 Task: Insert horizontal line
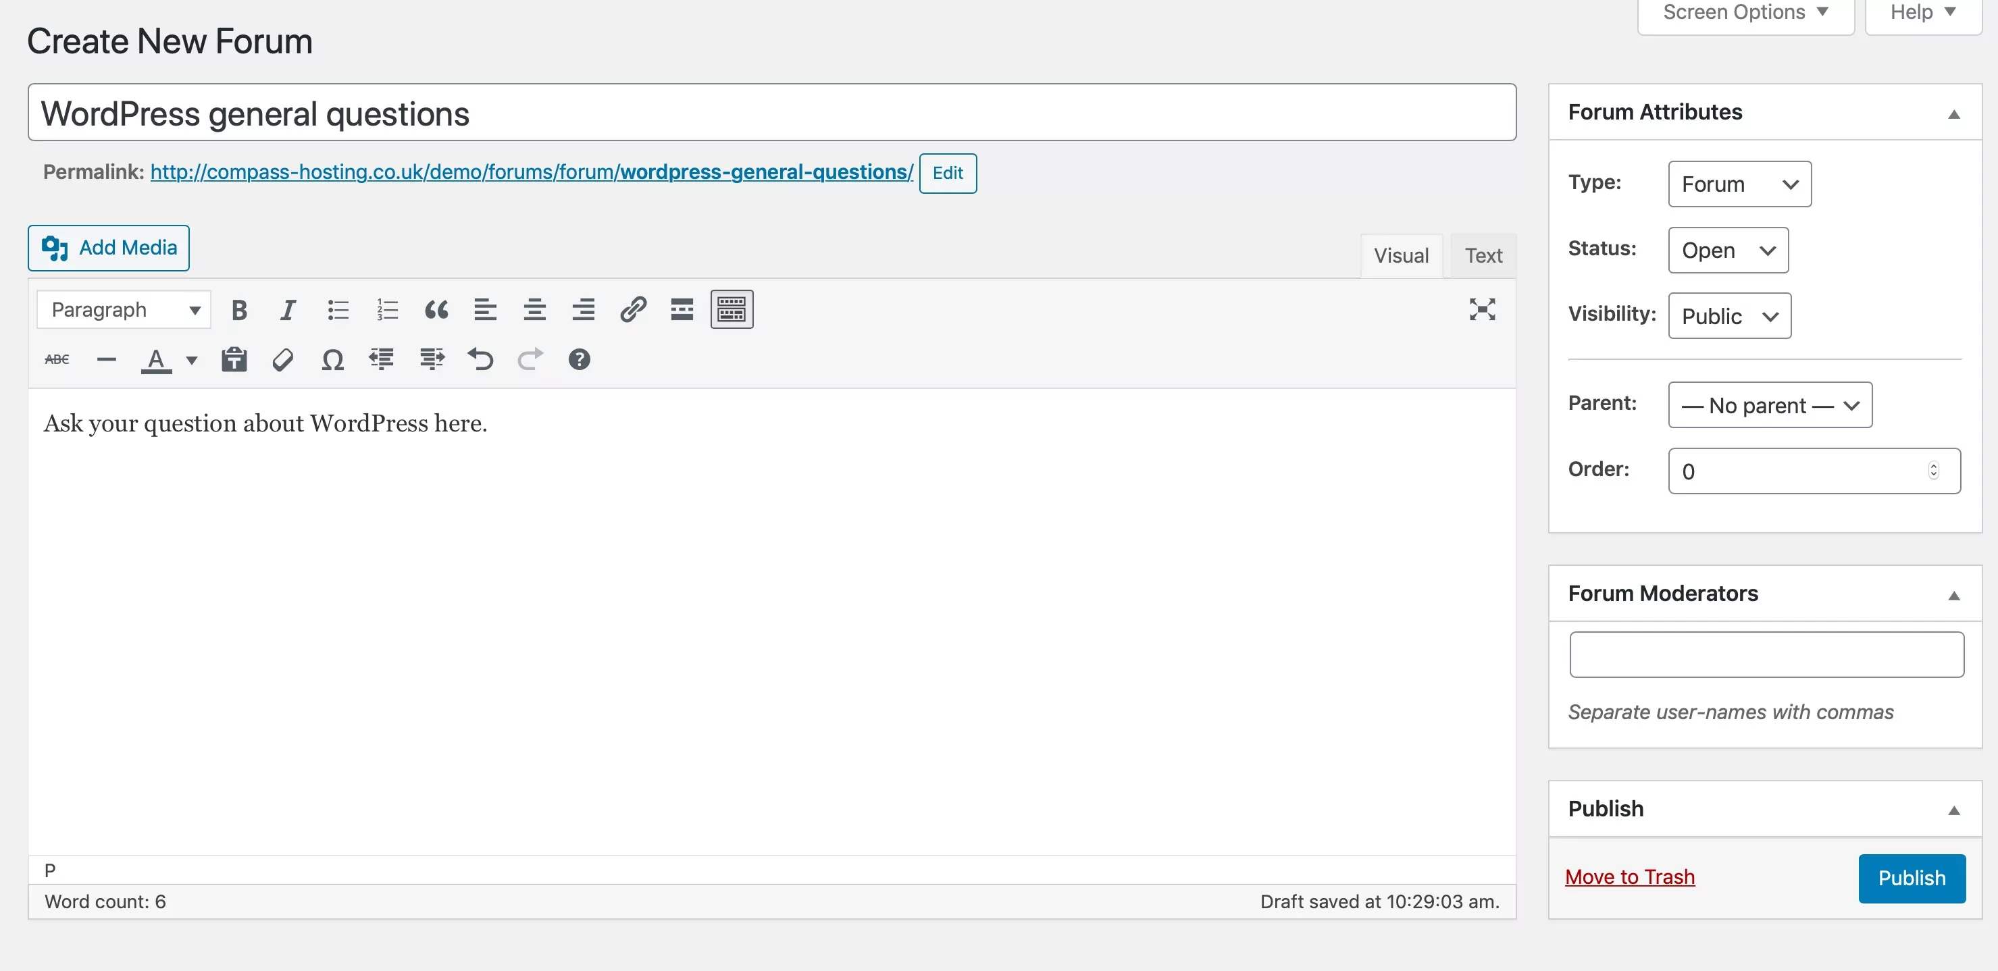coord(106,360)
